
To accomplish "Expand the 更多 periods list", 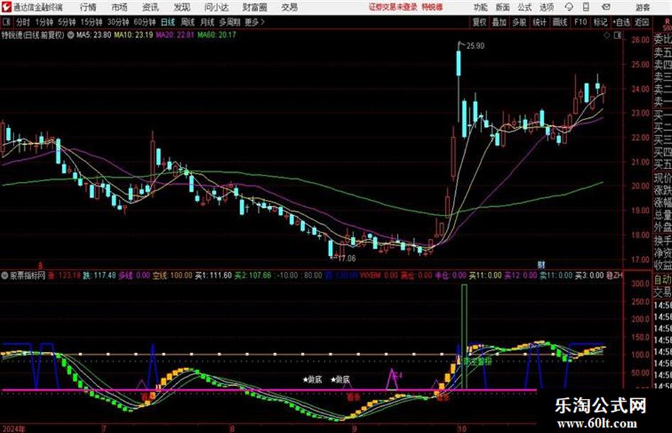I will coord(255,22).
